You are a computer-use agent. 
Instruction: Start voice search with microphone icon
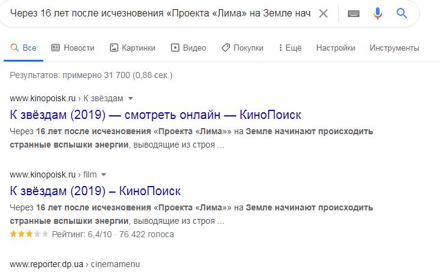377,13
